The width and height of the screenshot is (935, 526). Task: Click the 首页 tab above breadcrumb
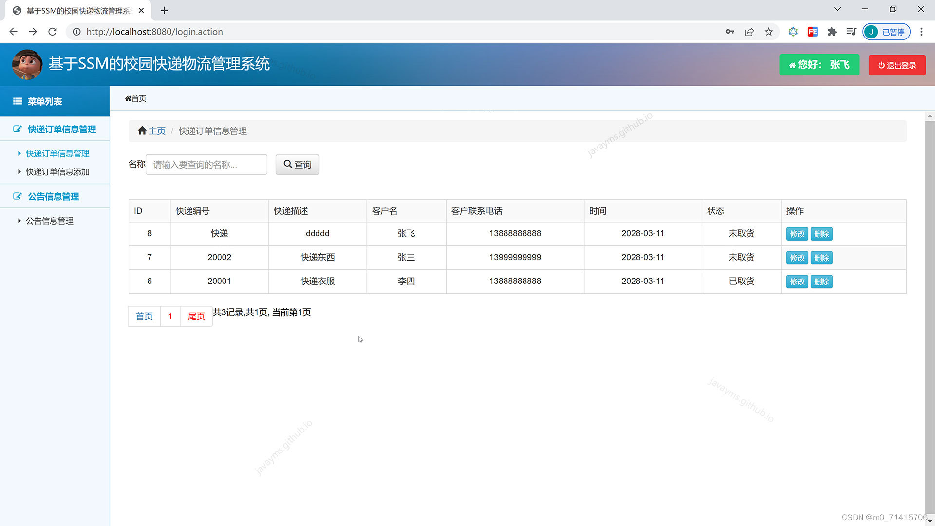coord(135,98)
